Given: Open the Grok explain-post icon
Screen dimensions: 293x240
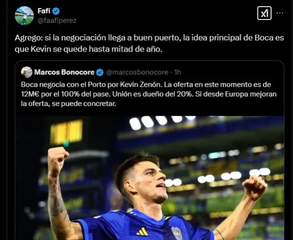Looking at the screenshot, I should (264, 13).
